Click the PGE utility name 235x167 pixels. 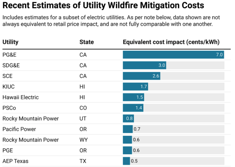pyautogui.click(x=8, y=150)
